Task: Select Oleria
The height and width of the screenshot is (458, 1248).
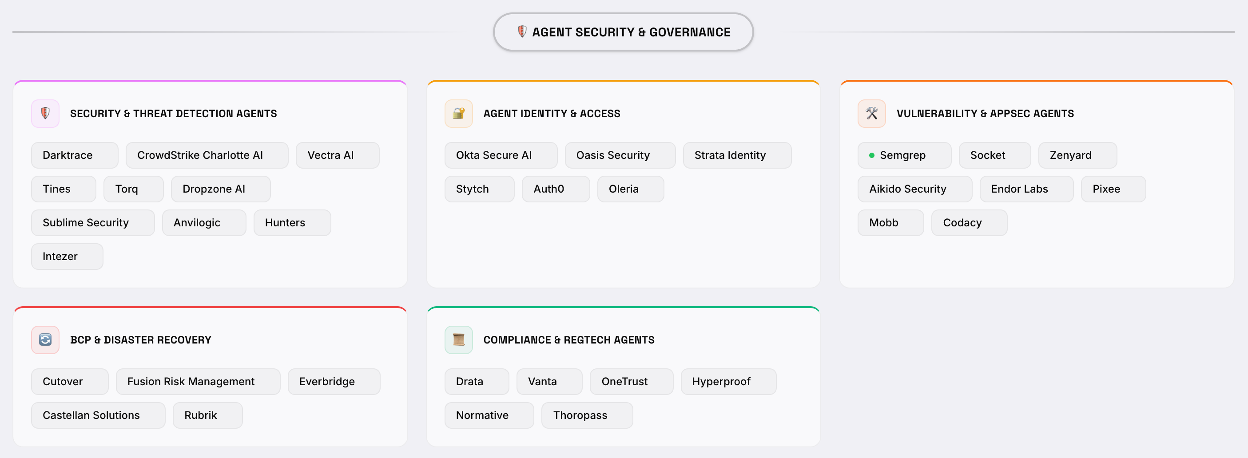Action: click(631, 190)
